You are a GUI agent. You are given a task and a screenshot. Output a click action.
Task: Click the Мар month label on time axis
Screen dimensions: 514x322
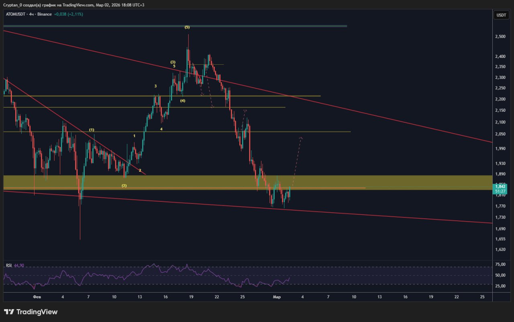coord(277,297)
